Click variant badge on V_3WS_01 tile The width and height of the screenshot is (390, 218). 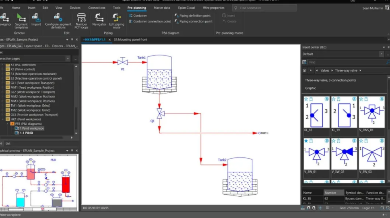pos(382,99)
